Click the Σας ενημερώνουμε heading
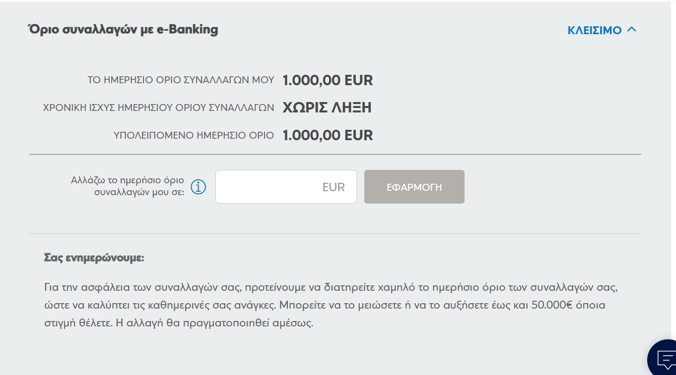Viewport: 676px width, 375px height. (94, 258)
